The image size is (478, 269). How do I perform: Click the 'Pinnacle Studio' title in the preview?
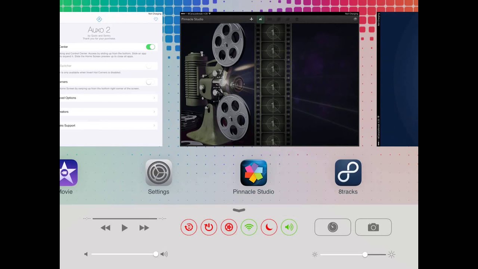pyautogui.click(x=192, y=19)
